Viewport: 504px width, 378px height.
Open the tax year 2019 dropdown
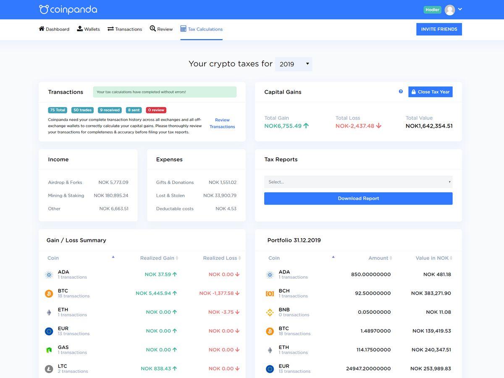click(294, 64)
